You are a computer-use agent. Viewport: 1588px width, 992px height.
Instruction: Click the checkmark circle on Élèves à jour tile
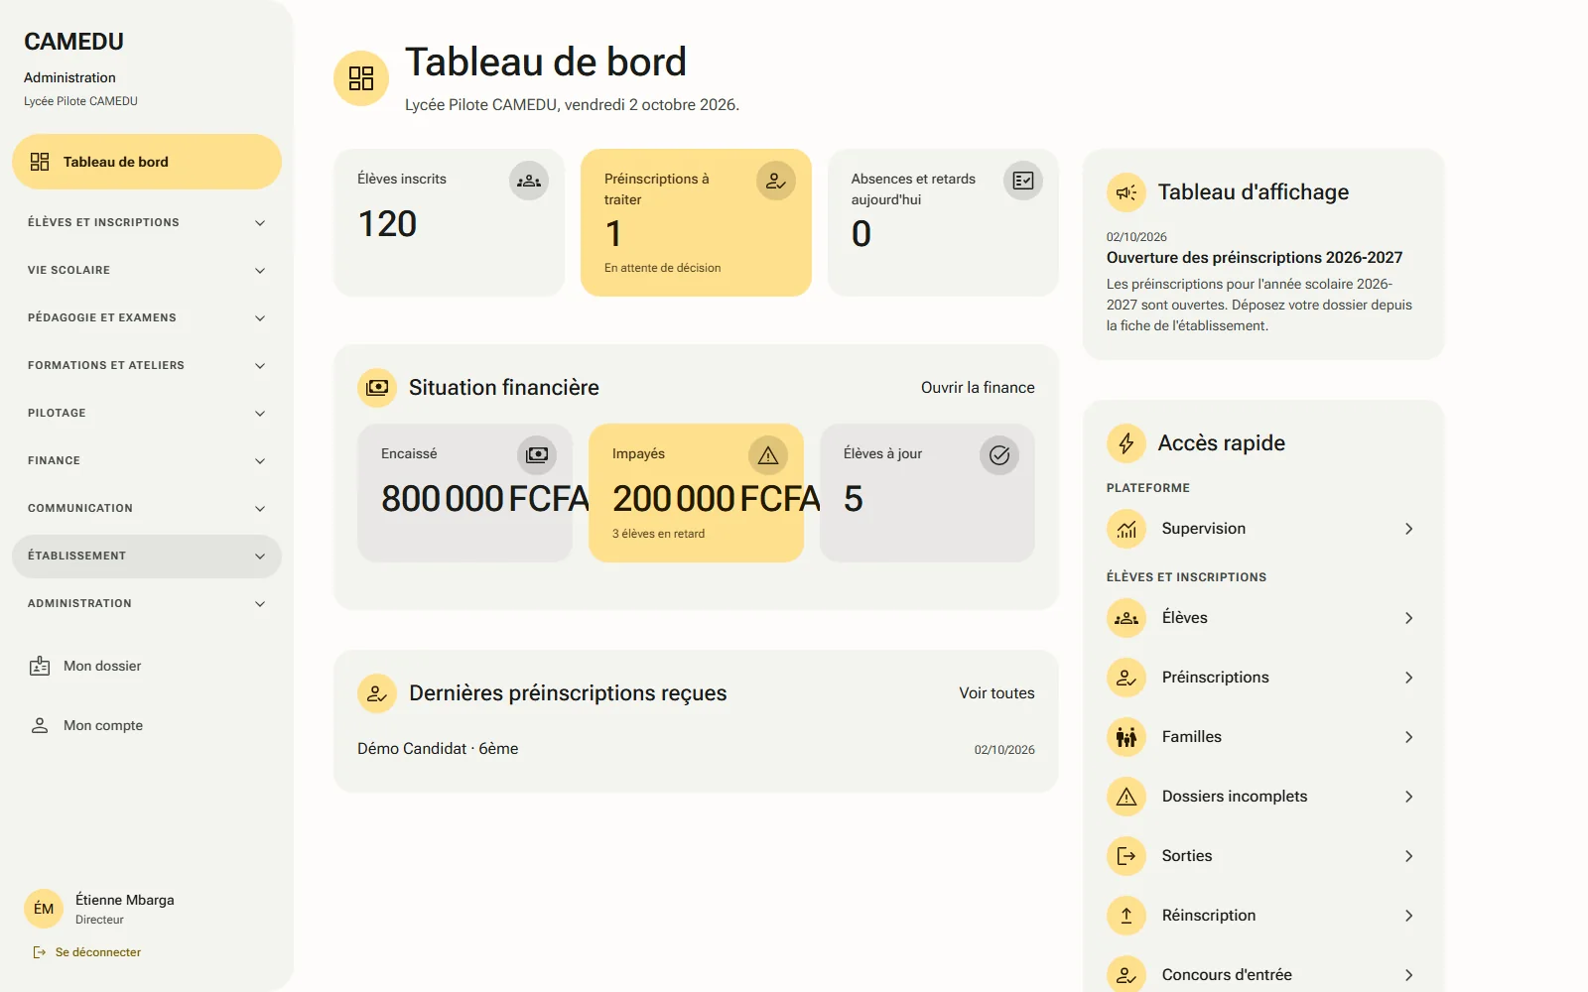tap(999, 455)
